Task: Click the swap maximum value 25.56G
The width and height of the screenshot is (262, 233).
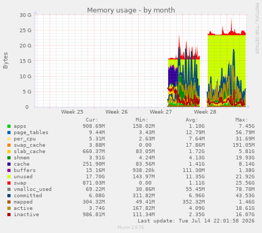Action: pyautogui.click(x=245, y=183)
